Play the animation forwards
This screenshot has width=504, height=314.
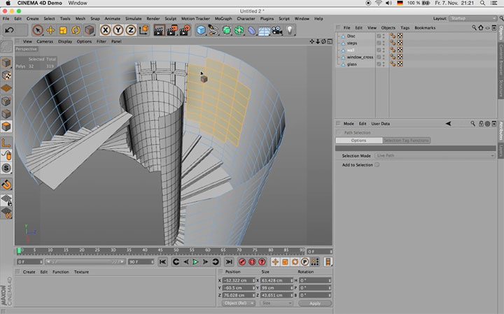click(195, 262)
